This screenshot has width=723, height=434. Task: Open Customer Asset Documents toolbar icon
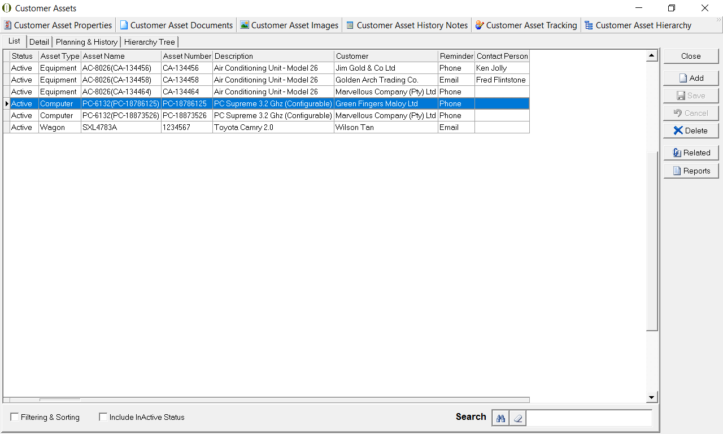(x=124, y=25)
